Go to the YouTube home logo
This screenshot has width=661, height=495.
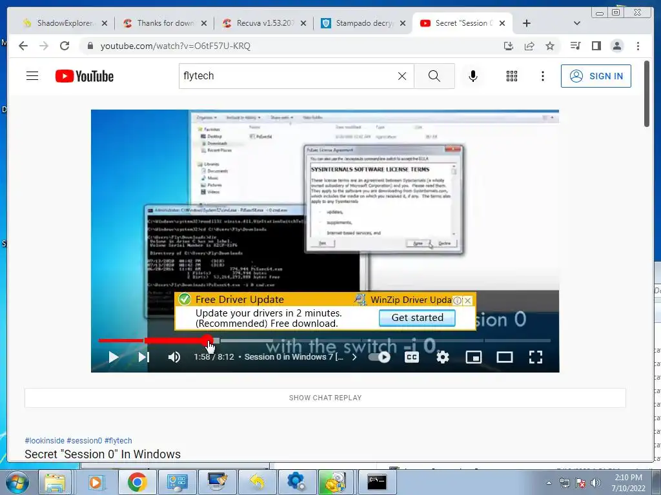click(85, 76)
